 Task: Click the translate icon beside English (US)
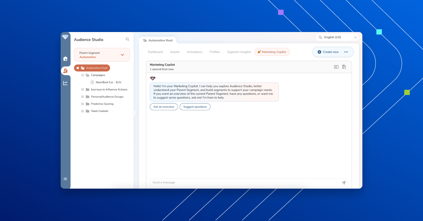click(x=320, y=37)
